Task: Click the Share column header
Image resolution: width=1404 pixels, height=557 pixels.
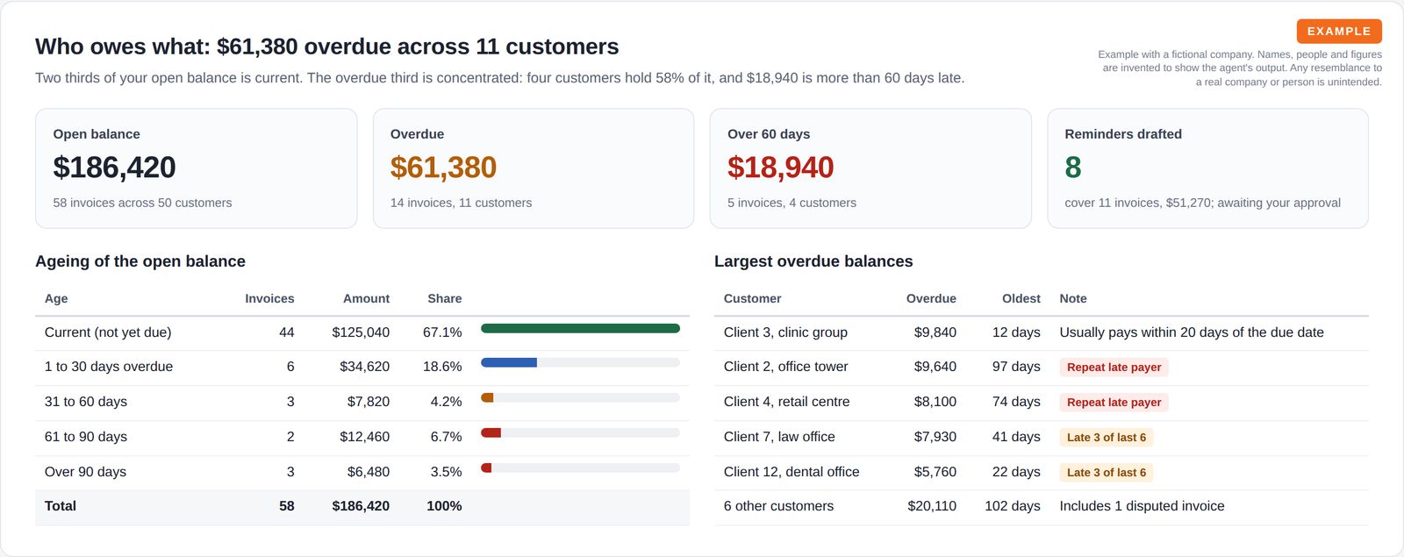Action: [x=444, y=298]
